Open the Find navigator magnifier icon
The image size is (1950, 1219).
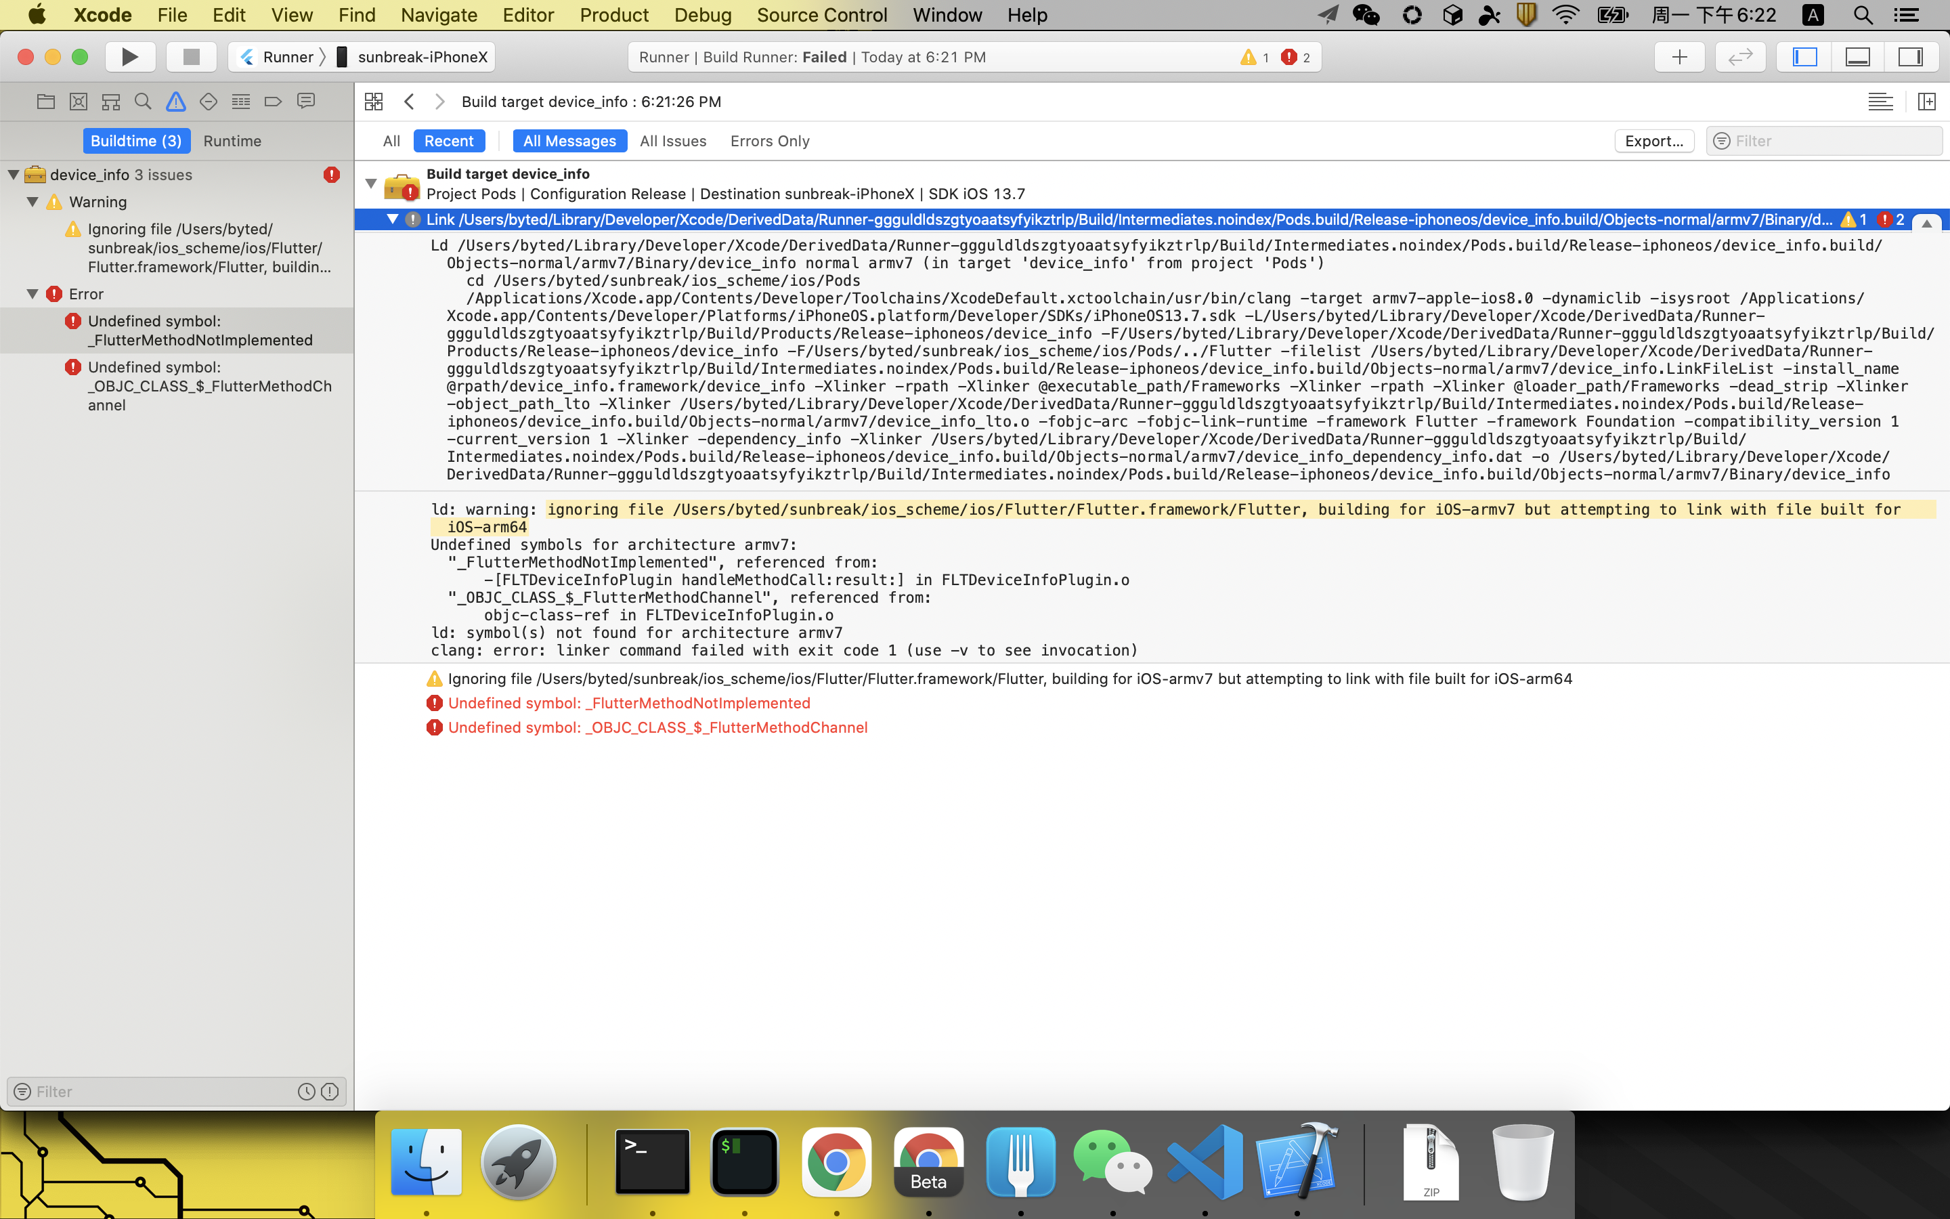143,102
